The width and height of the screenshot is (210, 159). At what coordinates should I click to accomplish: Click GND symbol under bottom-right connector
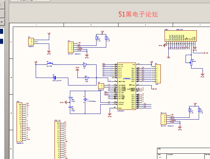(180, 128)
